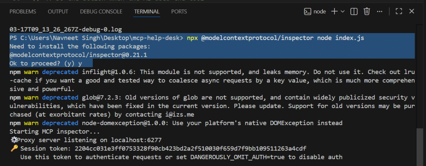
Task: Expand the launch profile chevron next to plus
Action: [x=342, y=12]
